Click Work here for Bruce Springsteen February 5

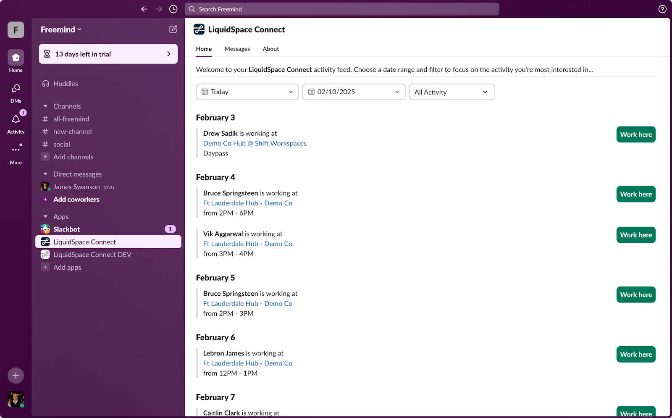(636, 294)
